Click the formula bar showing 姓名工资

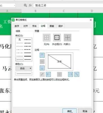68,5
